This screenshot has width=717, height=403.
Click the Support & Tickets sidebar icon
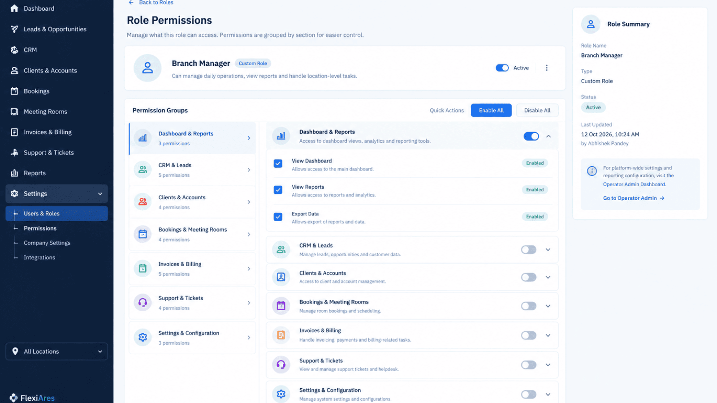pos(14,153)
